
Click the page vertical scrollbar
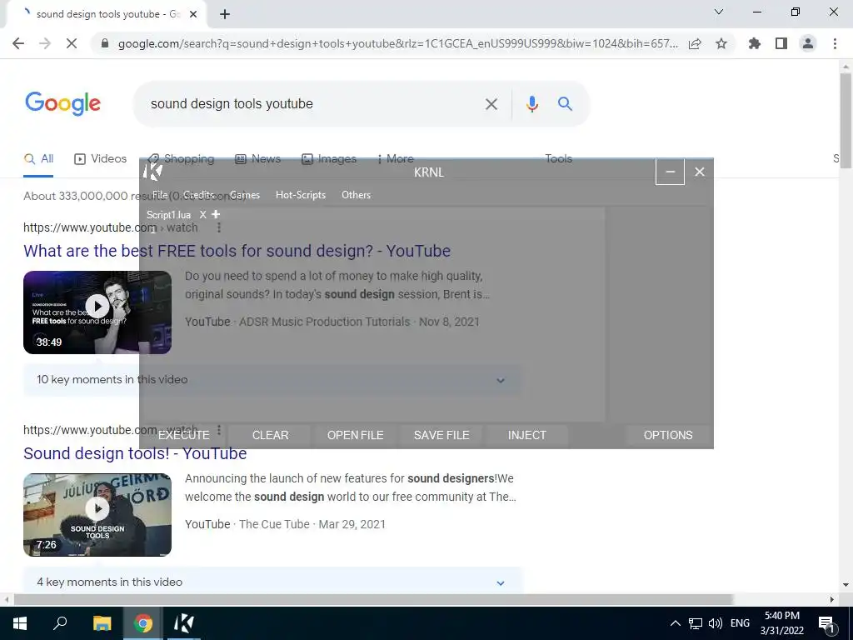[846, 120]
